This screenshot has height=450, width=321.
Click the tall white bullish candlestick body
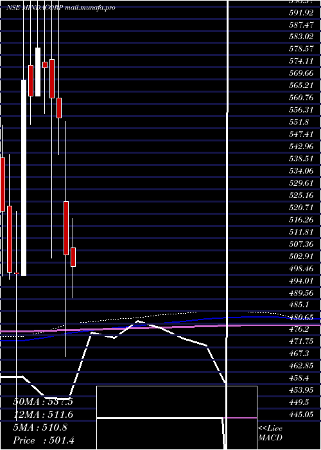(x=24, y=177)
